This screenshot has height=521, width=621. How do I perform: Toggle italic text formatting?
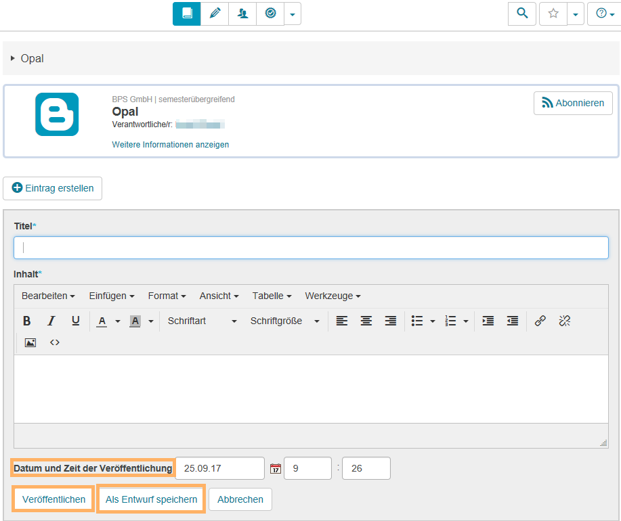click(x=51, y=321)
